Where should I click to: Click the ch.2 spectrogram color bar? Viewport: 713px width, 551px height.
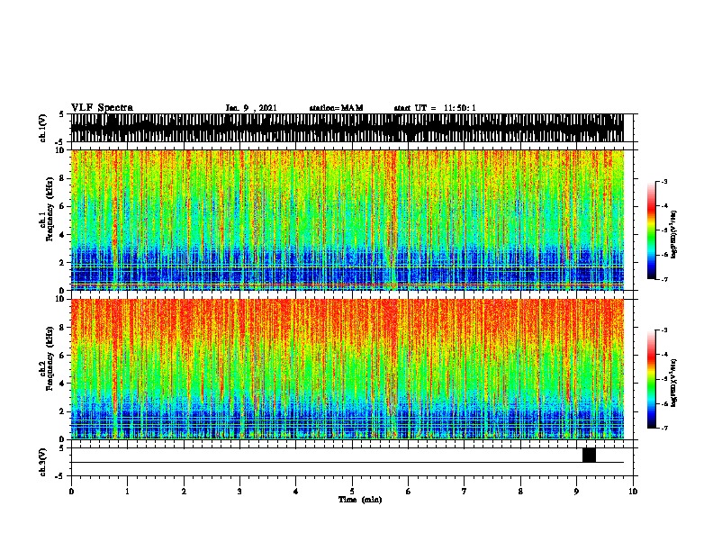pos(652,379)
